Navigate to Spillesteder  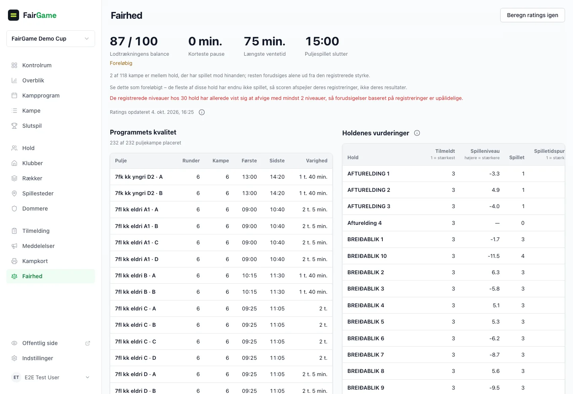pyautogui.click(x=51, y=193)
